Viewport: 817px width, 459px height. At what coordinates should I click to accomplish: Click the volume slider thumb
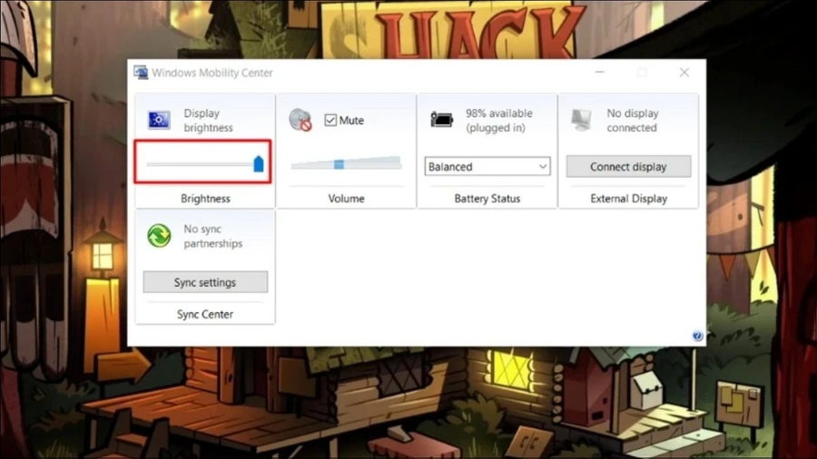click(x=339, y=164)
